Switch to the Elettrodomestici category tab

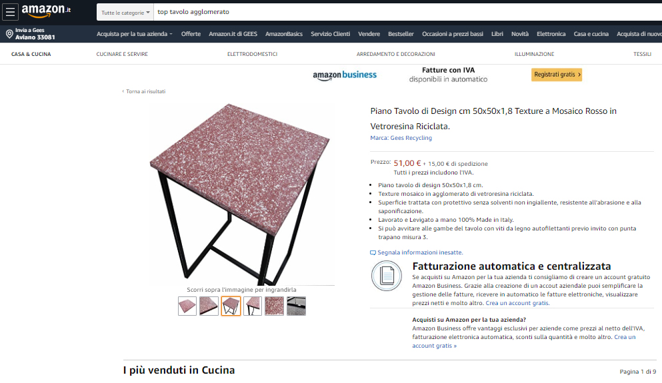(x=252, y=54)
